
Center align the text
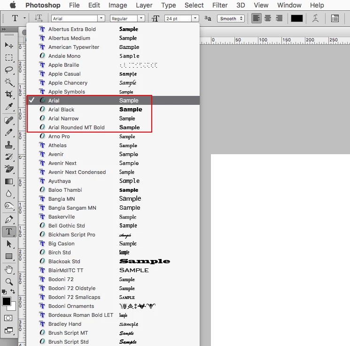tap(268, 18)
